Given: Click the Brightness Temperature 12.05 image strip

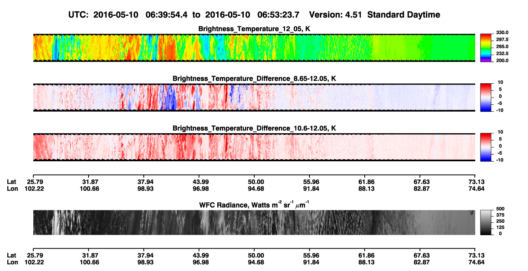Looking at the screenshot, I should tap(254, 48).
